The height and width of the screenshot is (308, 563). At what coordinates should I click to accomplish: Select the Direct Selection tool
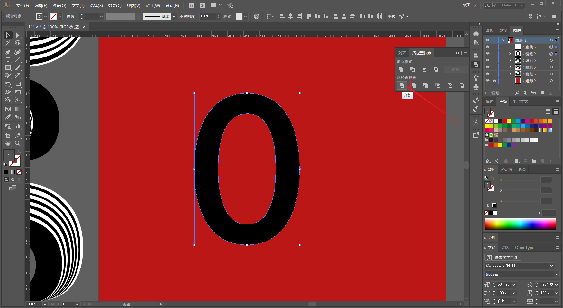[x=18, y=35]
